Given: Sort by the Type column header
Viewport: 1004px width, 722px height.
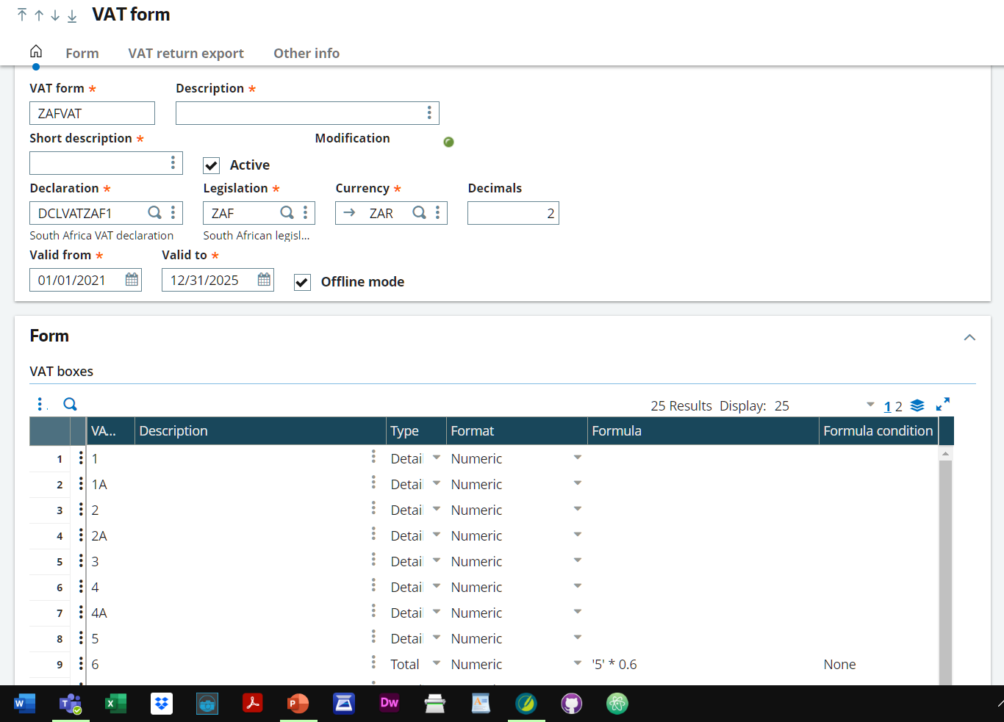Looking at the screenshot, I should tap(416, 431).
